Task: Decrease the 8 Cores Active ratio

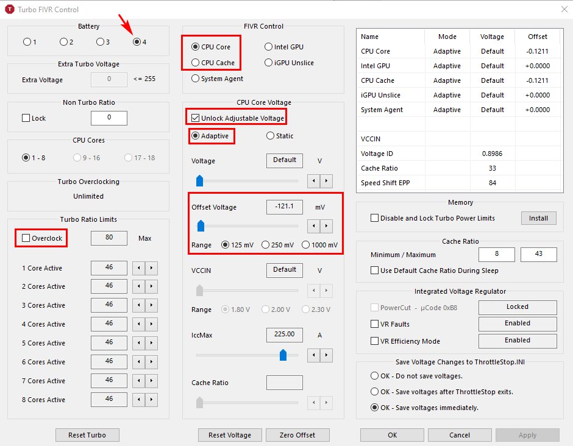Action: coord(138,400)
